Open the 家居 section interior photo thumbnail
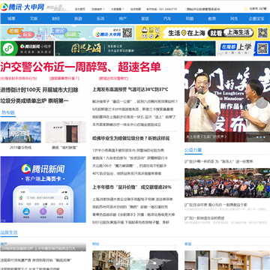The image size is (270, 270). pyautogui.click(x=227, y=260)
